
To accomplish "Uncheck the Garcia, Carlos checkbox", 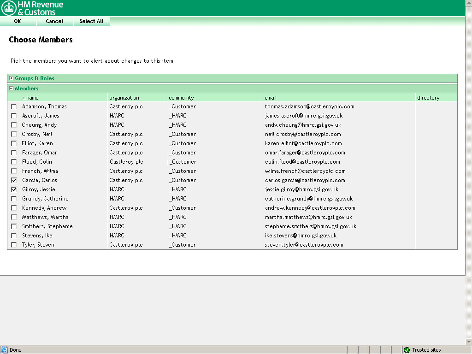I will 14,180.
